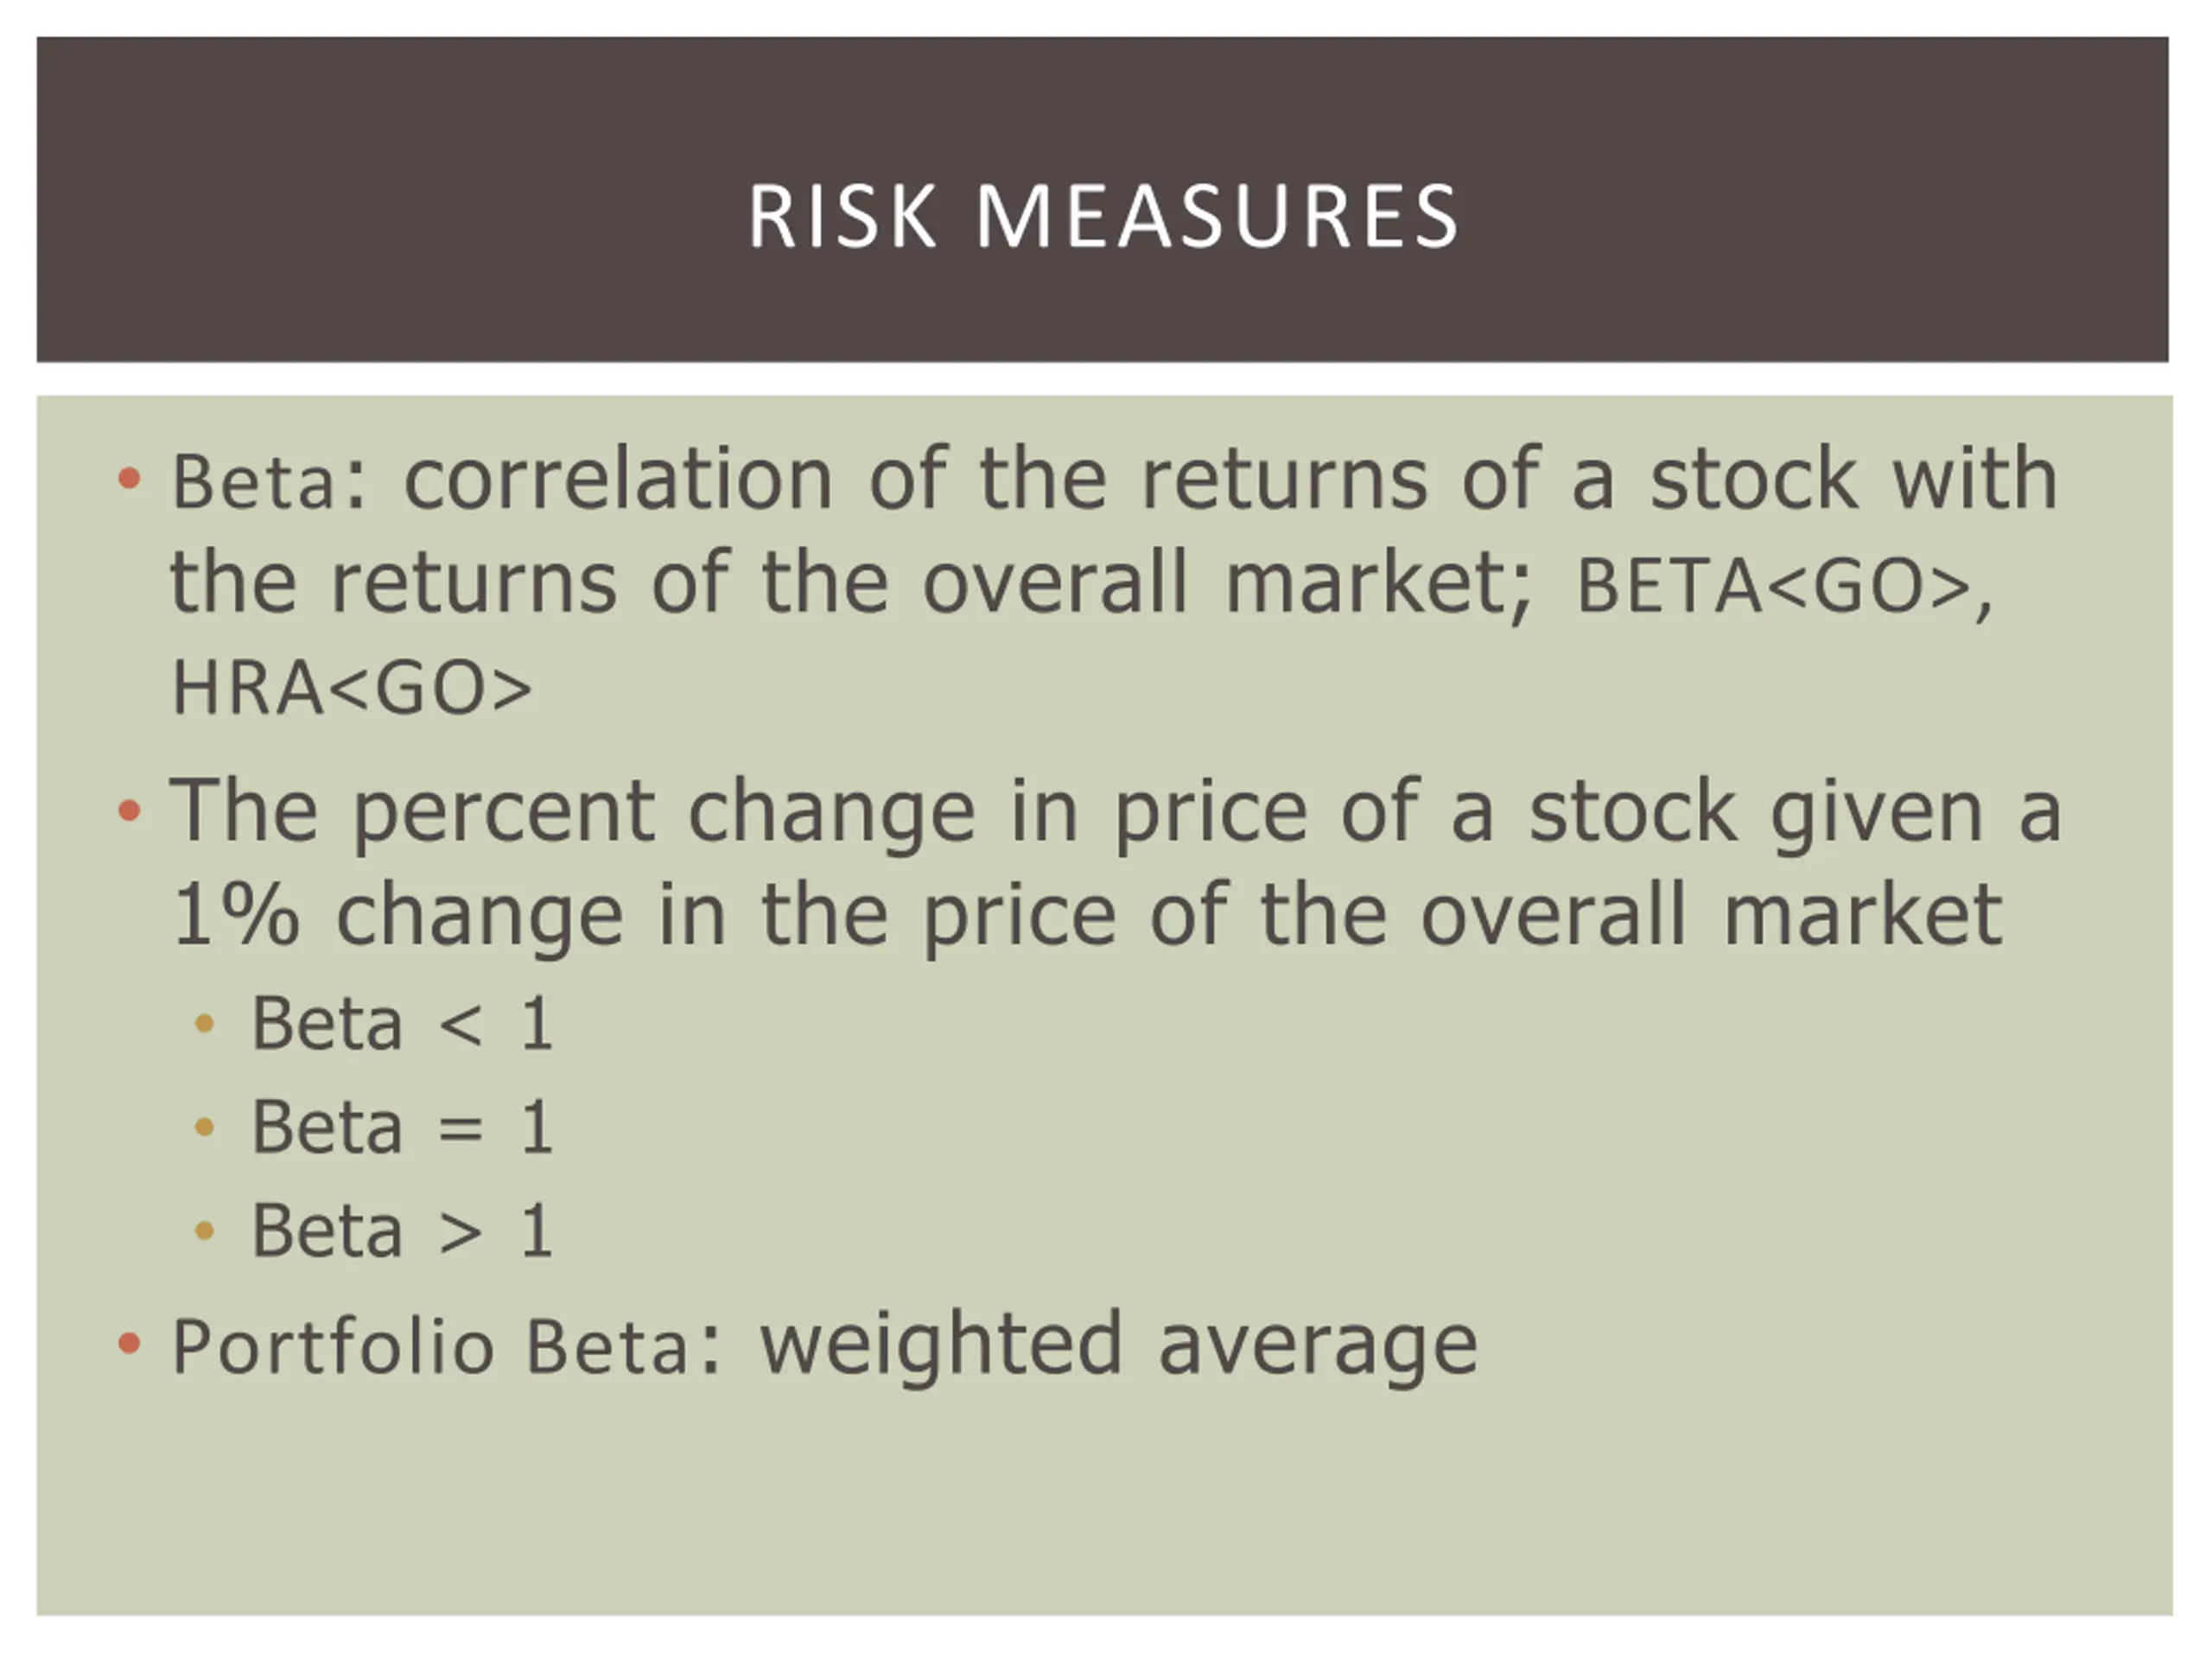Click the red bullet before Portfolio Beta
2212x1659 pixels.
click(129, 1343)
